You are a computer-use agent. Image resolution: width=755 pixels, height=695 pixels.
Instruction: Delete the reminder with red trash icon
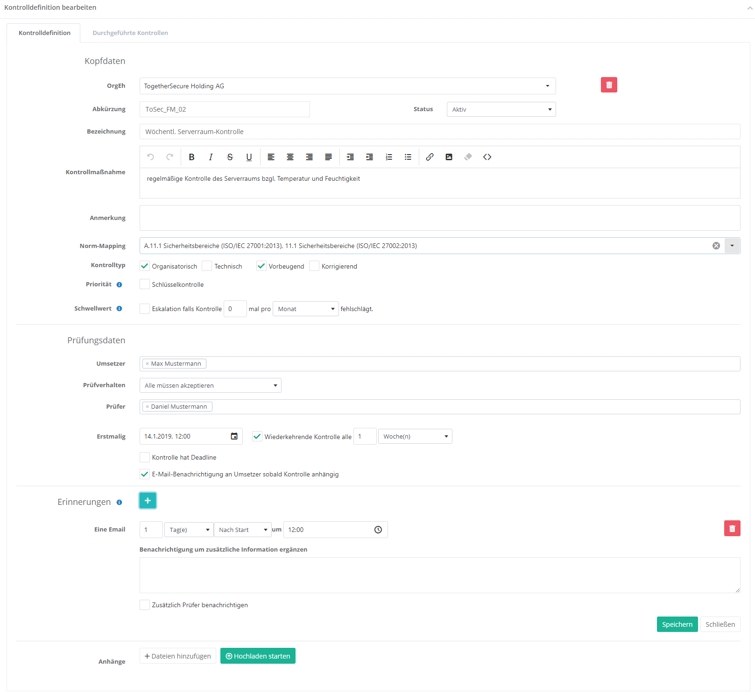pos(732,528)
